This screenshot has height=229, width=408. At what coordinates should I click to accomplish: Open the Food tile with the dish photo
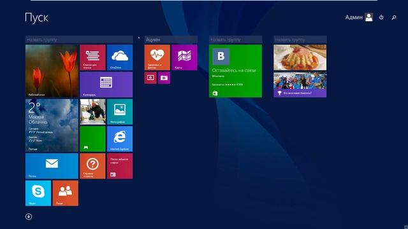[300, 57]
